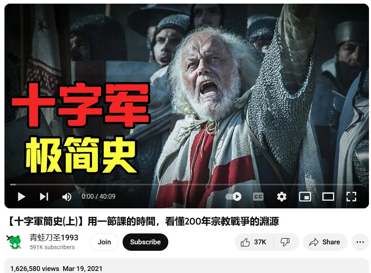Toggle the autoplay switch
Screen dimensions: 371x273
[x=233, y=197]
